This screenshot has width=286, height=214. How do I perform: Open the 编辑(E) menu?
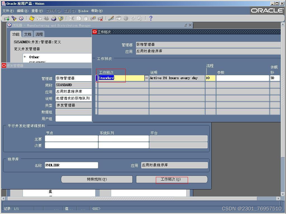pyautogui.click(x=23, y=11)
